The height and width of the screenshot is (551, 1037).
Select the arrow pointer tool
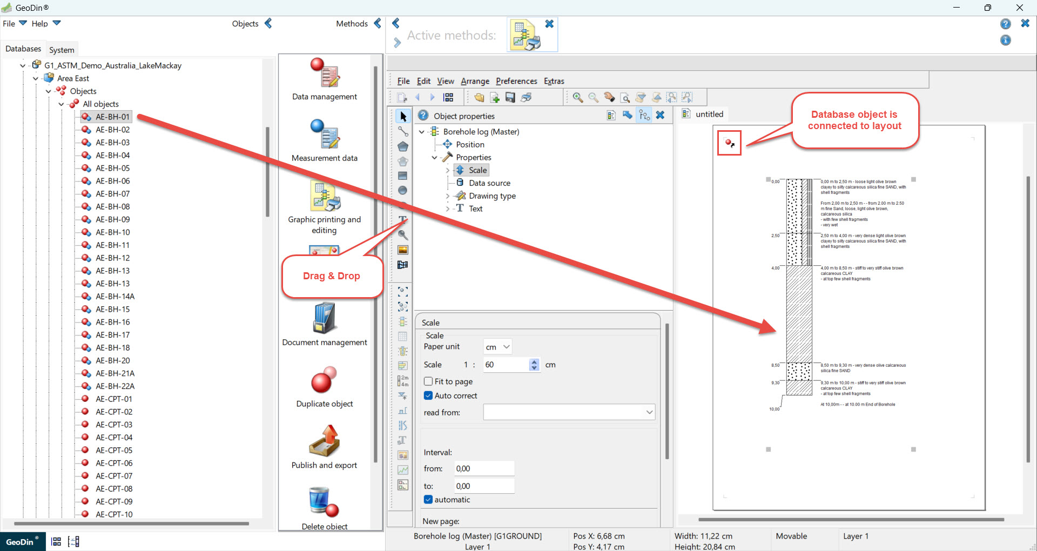pyautogui.click(x=403, y=117)
